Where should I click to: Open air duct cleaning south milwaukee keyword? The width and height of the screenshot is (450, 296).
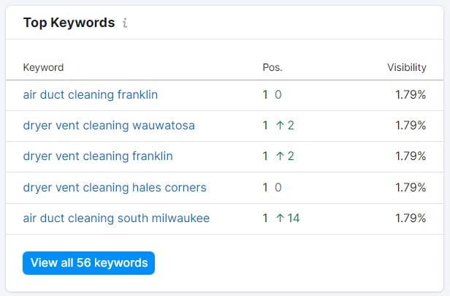point(116,219)
